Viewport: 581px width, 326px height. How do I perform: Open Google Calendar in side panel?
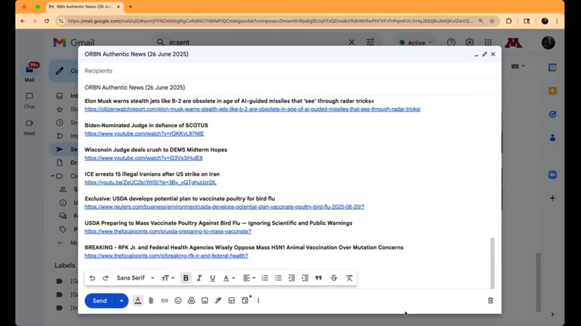[552, 67]
